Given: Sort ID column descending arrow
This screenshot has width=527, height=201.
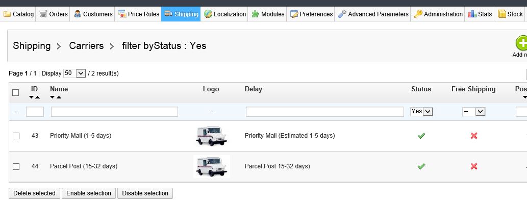Looking at the screenshot, I should 32,97.
